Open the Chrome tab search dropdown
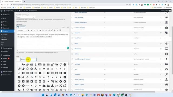 (158, 1)
